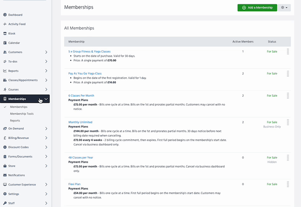This screenshot has width=301, height=207.
Task: Open Membership Tools submenu item
Action: (22, 114)
